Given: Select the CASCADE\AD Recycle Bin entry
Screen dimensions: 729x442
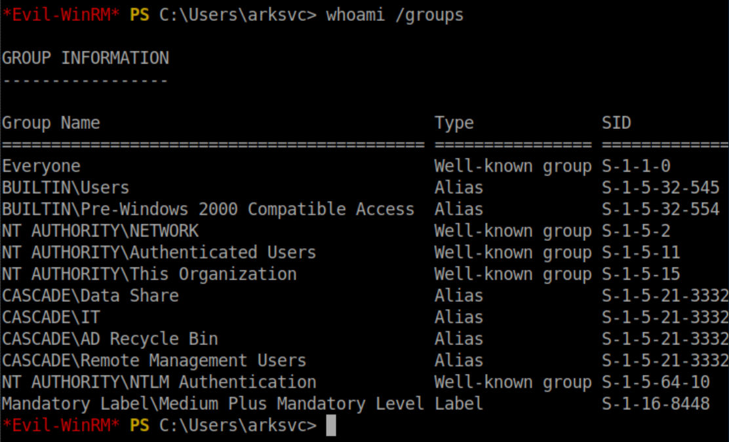Looking at the screenshot, I should click(109, 339).
